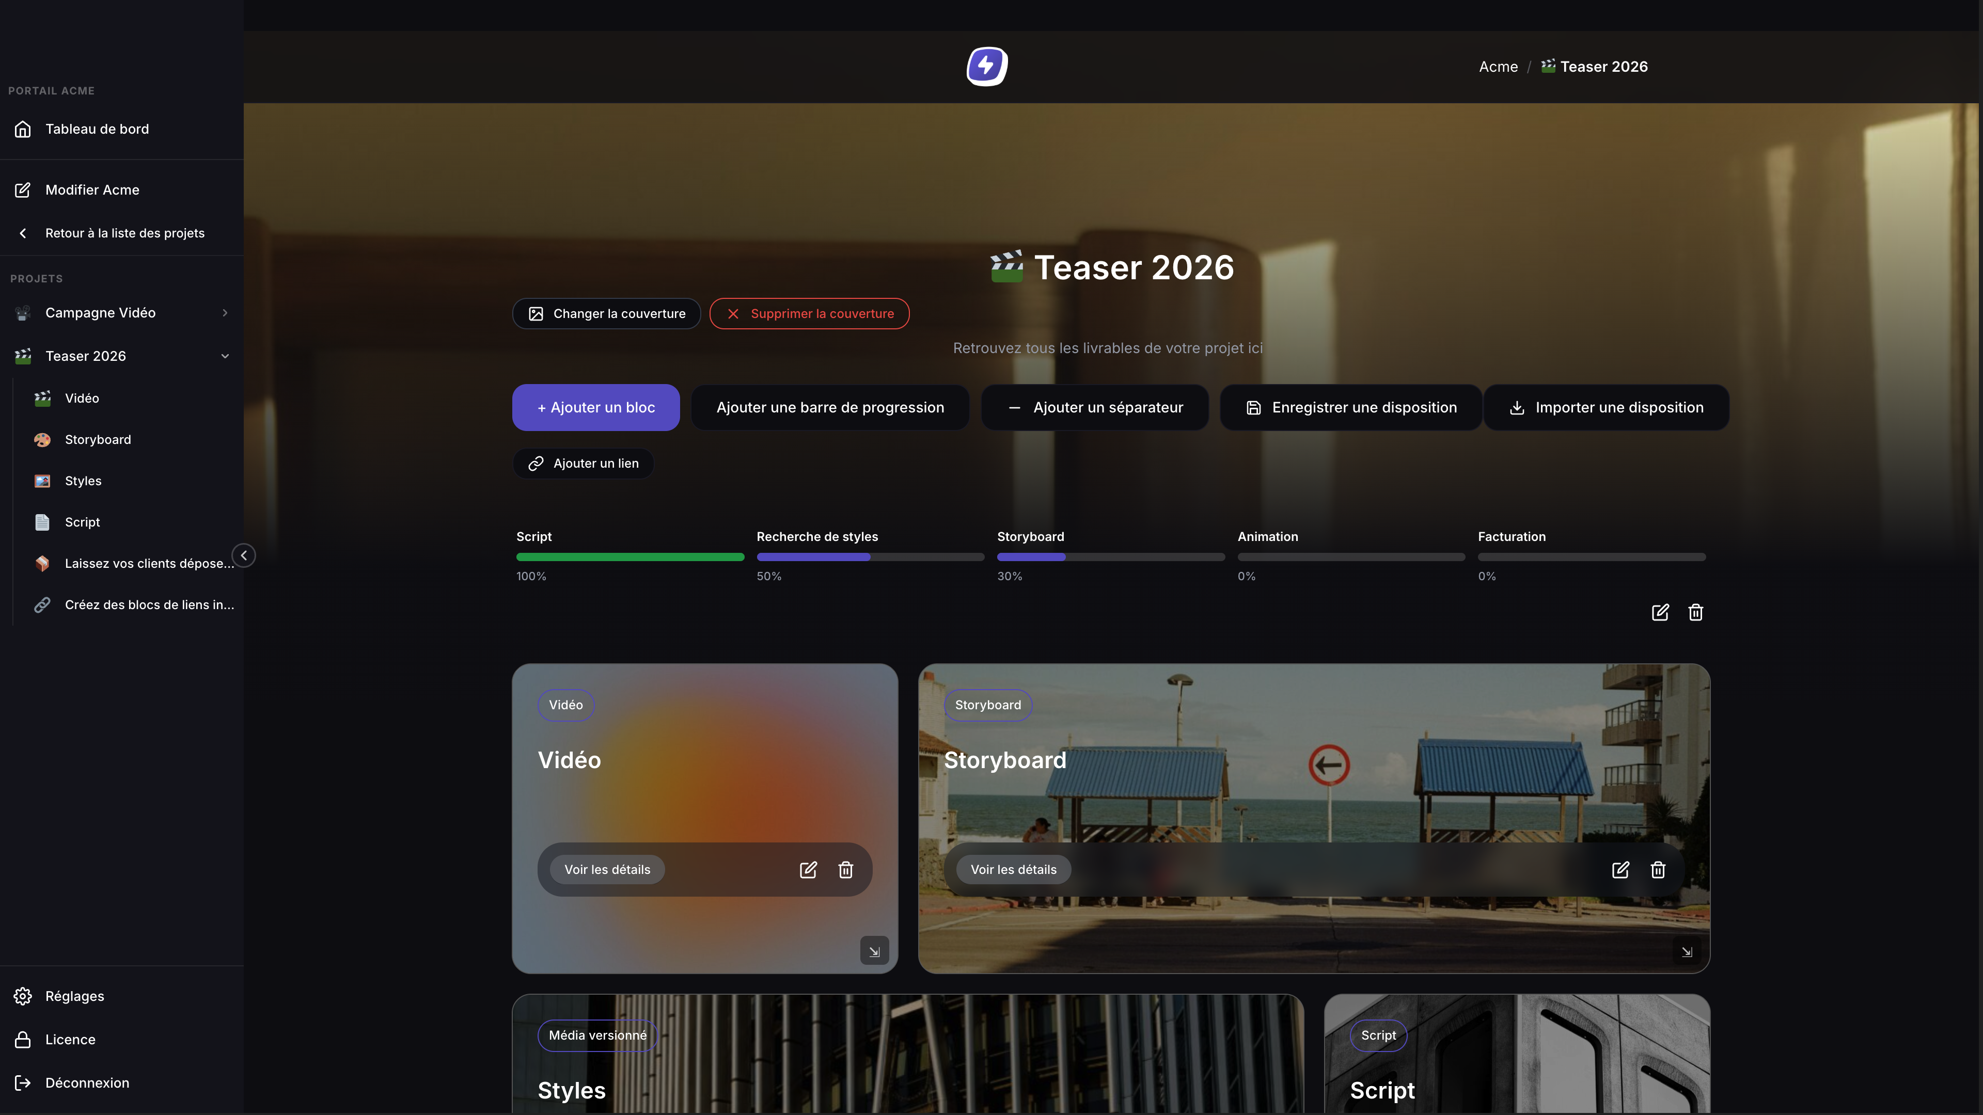Click the Vidéo tag badge on Vidéo card
The image size is (1983, 1115).
pyautogui.click(x=566, y=705)
